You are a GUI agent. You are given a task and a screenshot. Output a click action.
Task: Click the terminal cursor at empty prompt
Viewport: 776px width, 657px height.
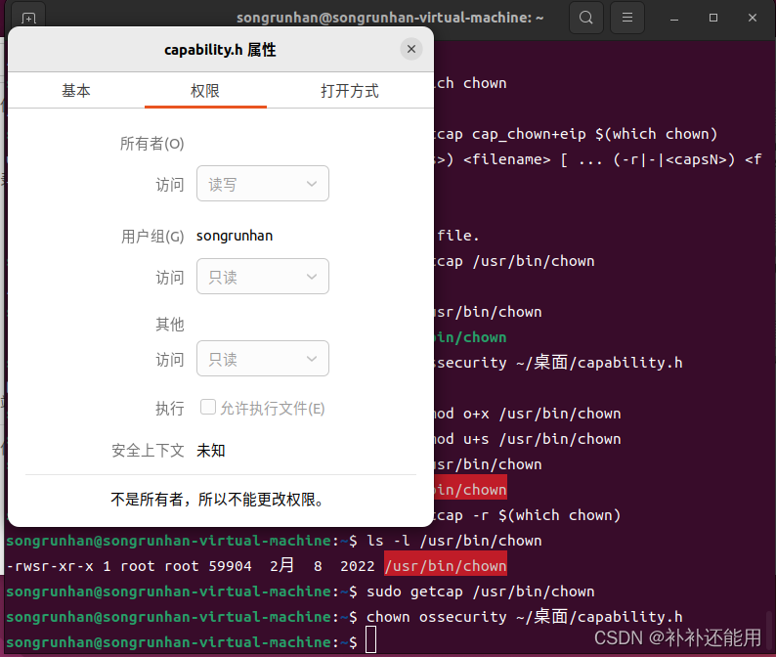371,639
